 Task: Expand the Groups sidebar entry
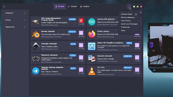(15, 20)
